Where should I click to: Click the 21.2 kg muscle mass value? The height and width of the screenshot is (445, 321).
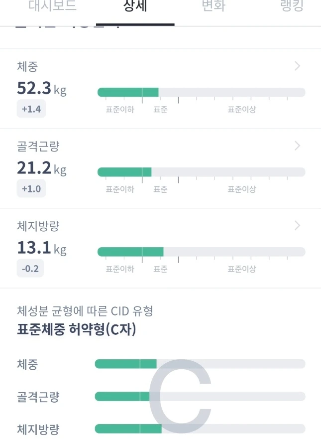41,168
